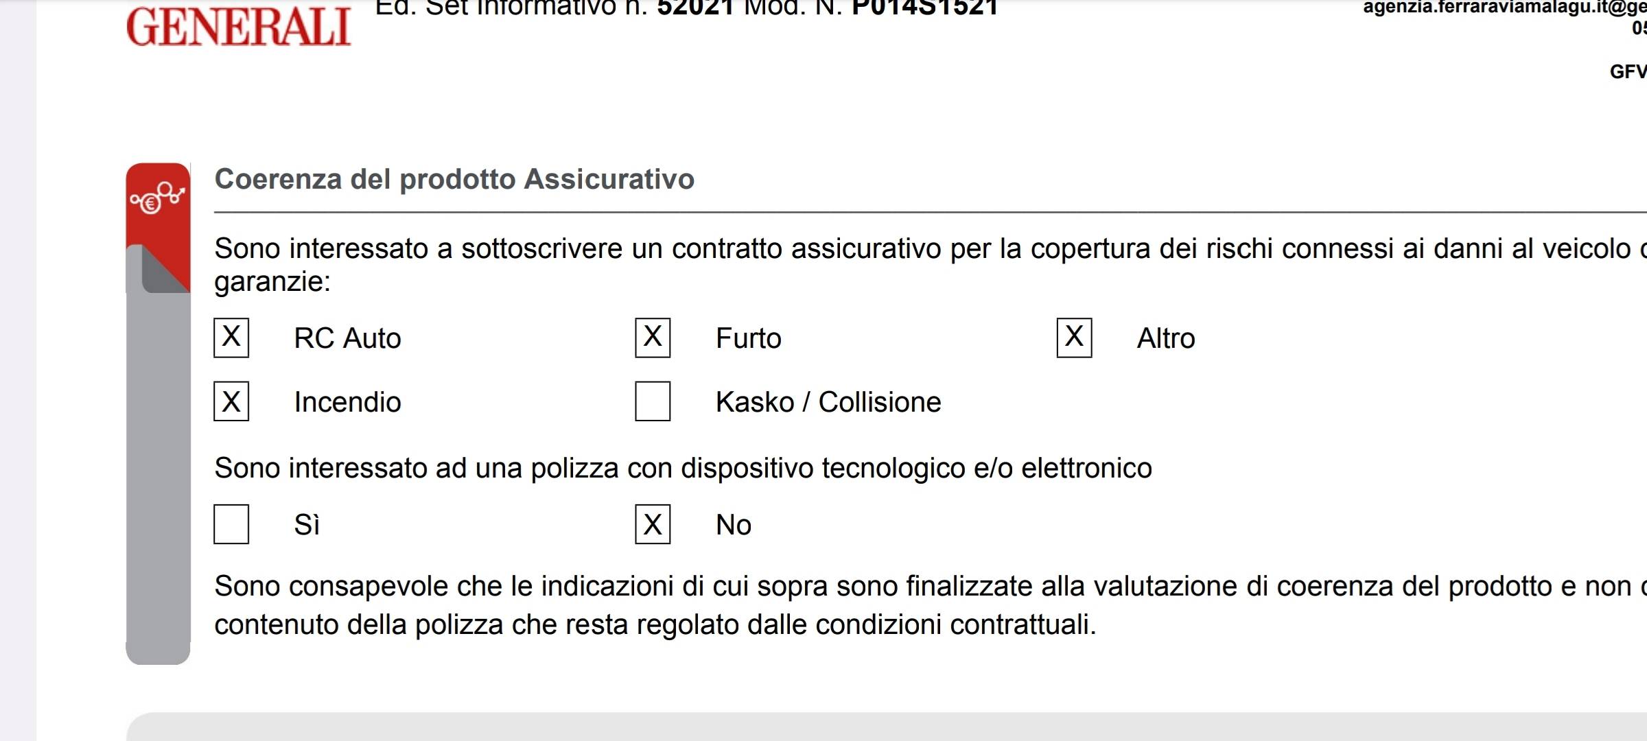Click the Coerenza del prodotto Assicurativo heading
This screenshot has width=1647, height=741.
(x=454, y=179)
